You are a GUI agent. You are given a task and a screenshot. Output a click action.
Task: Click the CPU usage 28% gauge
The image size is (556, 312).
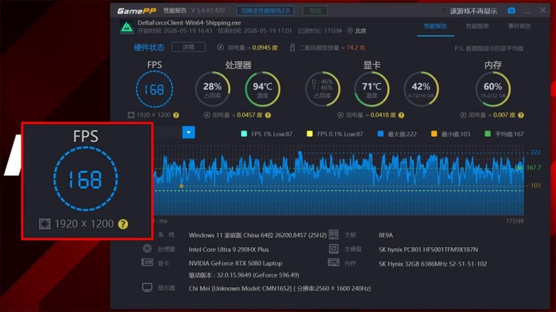pyautogui.click(x=213, y=89)
